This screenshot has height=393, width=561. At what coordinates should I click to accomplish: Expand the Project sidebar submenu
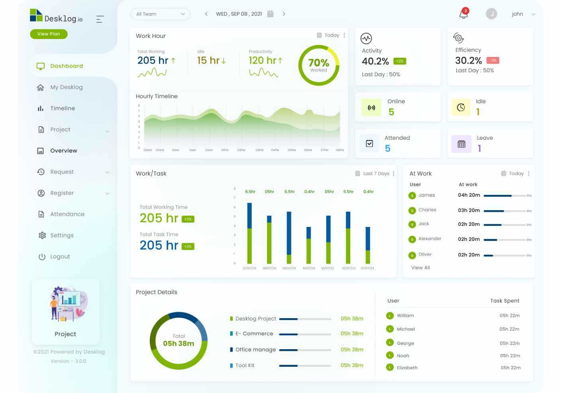coord(107,131)
